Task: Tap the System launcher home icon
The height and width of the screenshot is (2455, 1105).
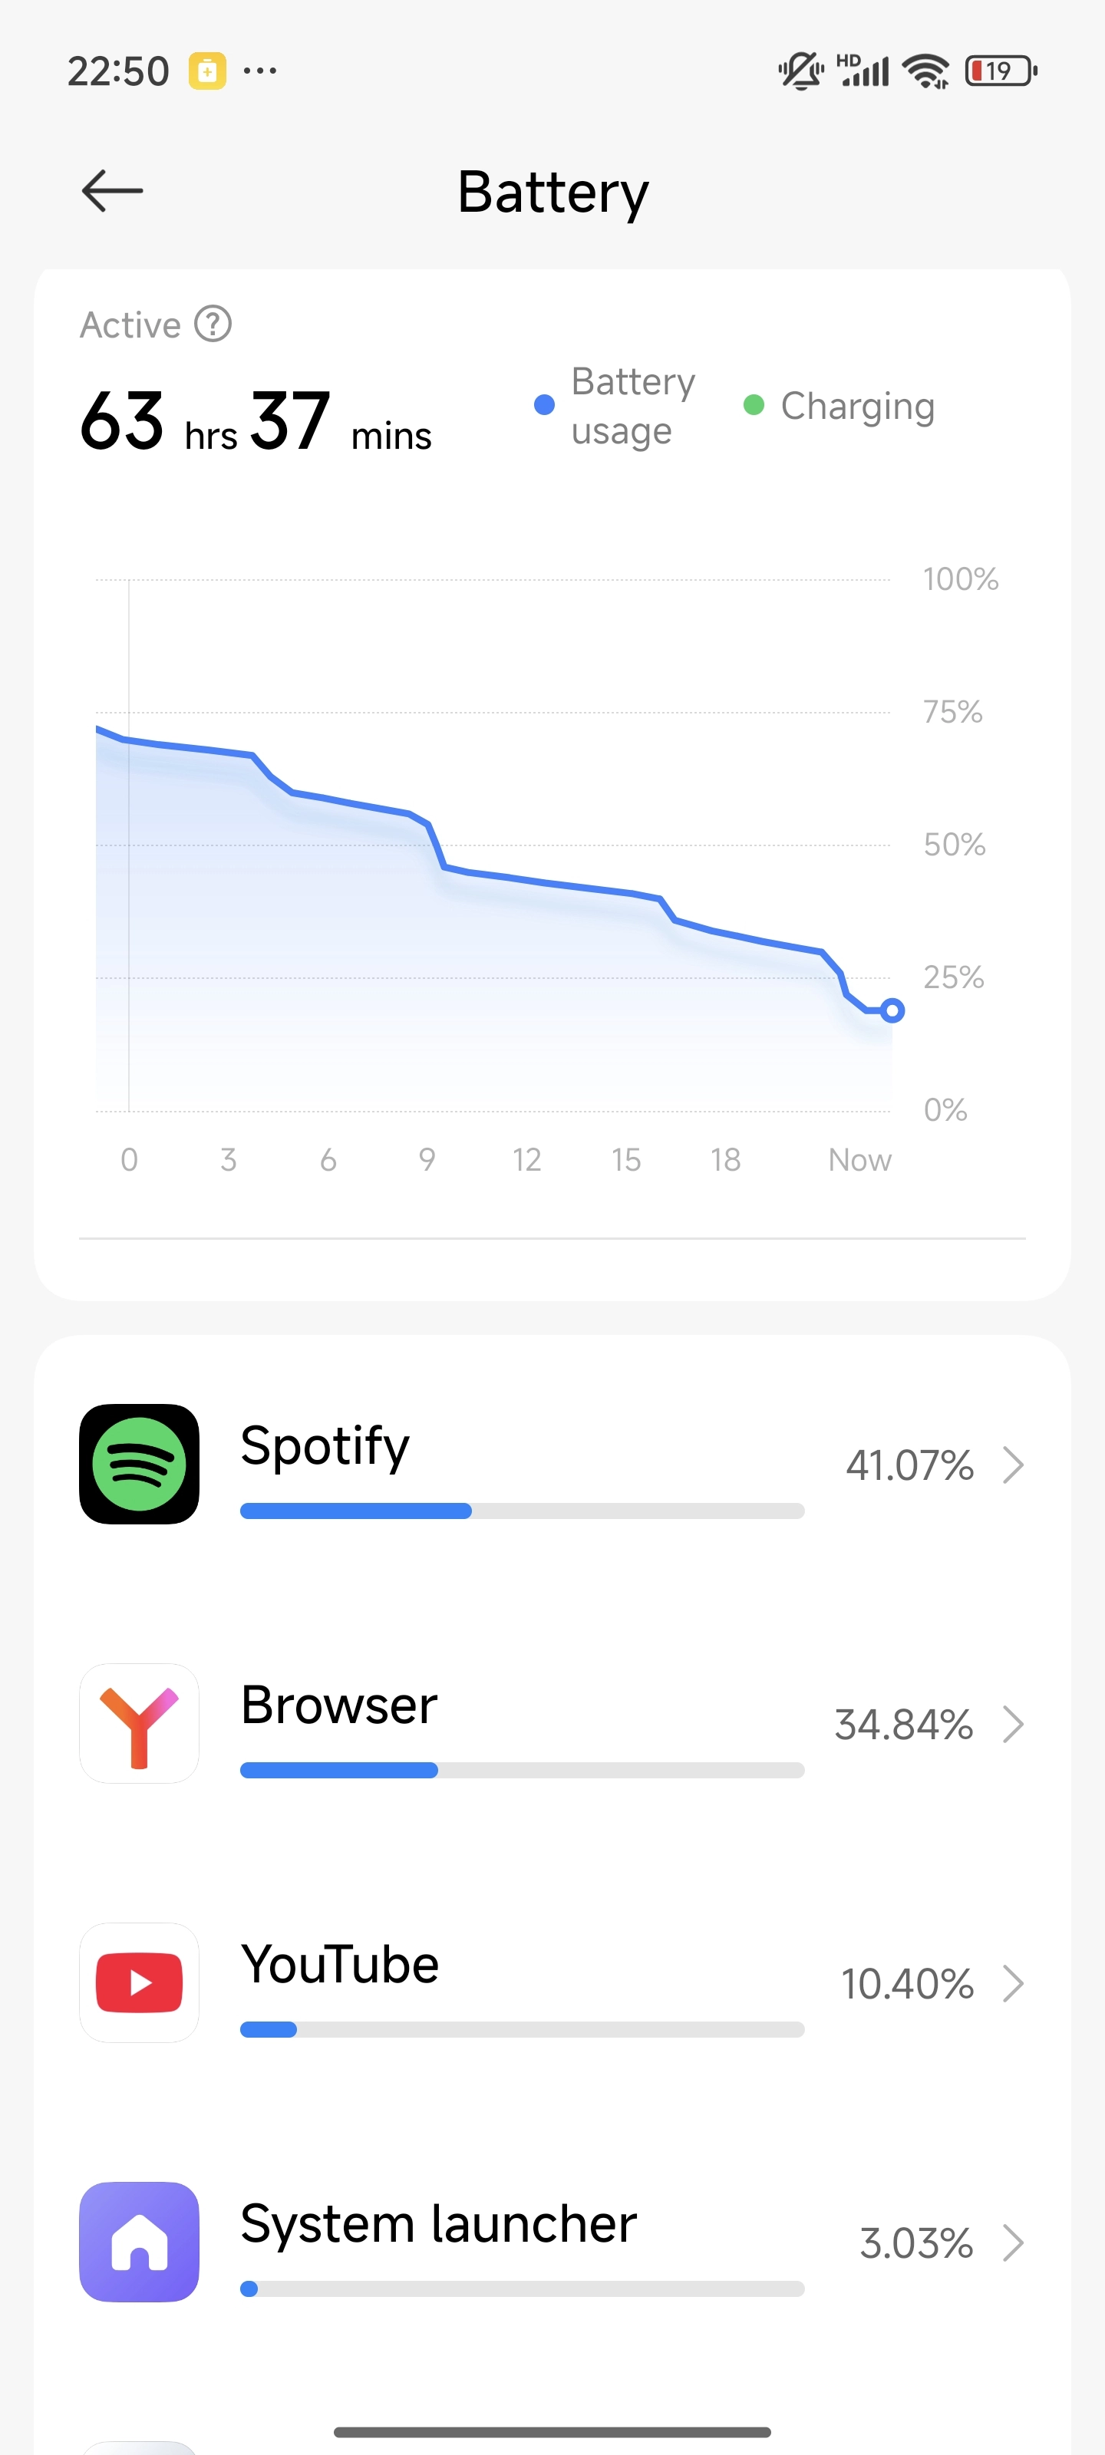Action: [x=139, y=2240]
